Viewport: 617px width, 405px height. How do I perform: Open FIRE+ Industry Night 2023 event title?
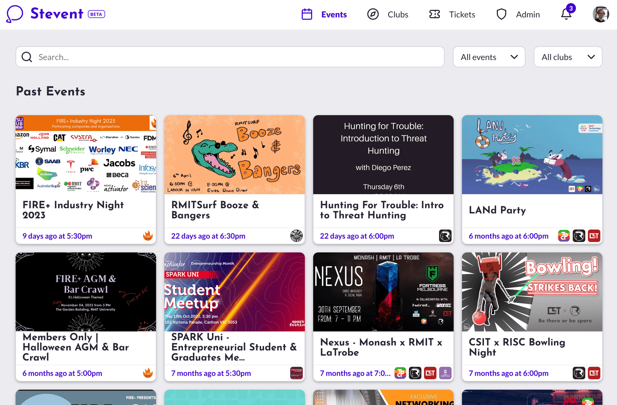pyautogui.click(x=73, y=210)
